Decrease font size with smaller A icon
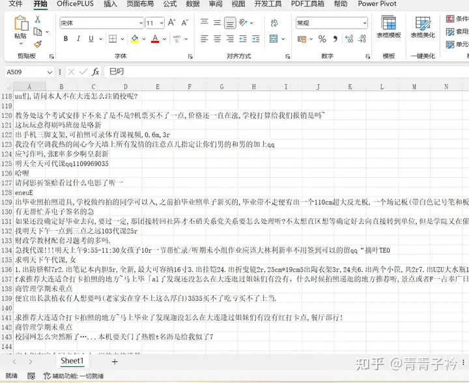Image resolution: width=469 pixels, height=383 pixels. (x=185, y=23)
